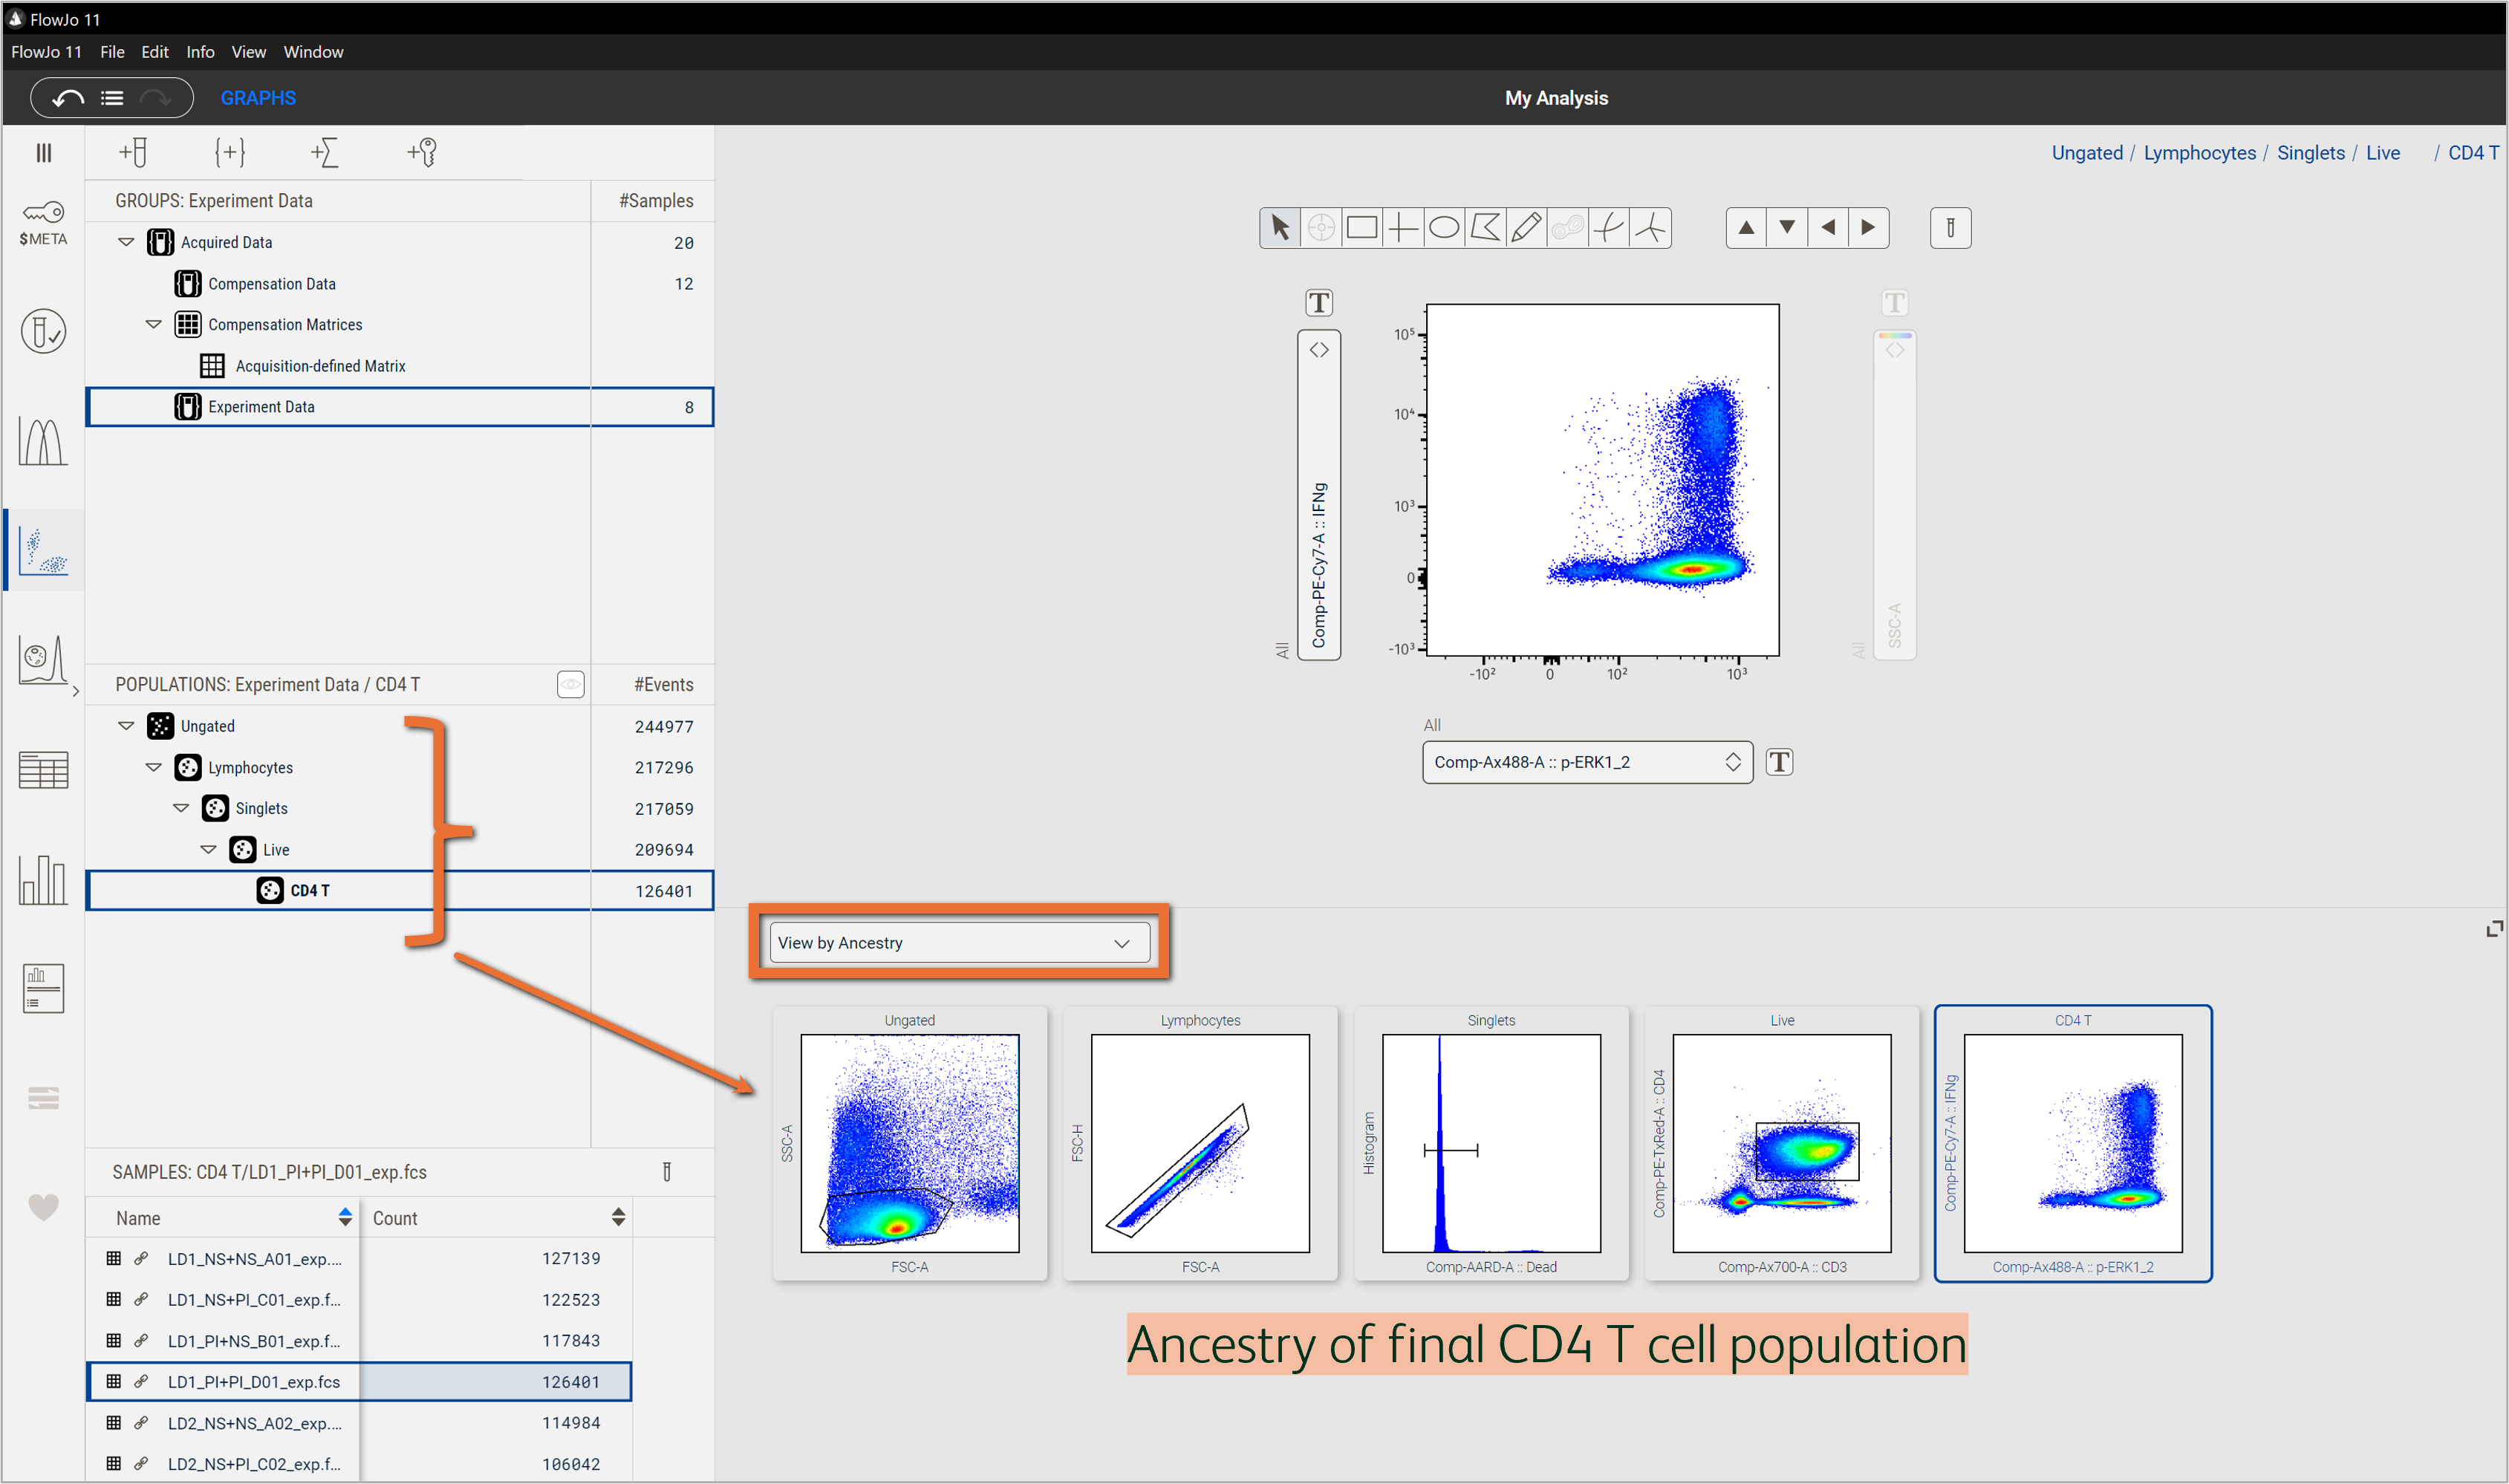Viewport: 2509px width, 1484px height.
Task: Toggle the populations eye visibility button
Action: click(x=570, y=684)
